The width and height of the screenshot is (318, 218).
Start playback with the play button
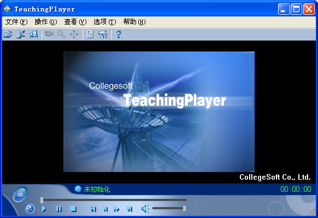pos(44,209)
